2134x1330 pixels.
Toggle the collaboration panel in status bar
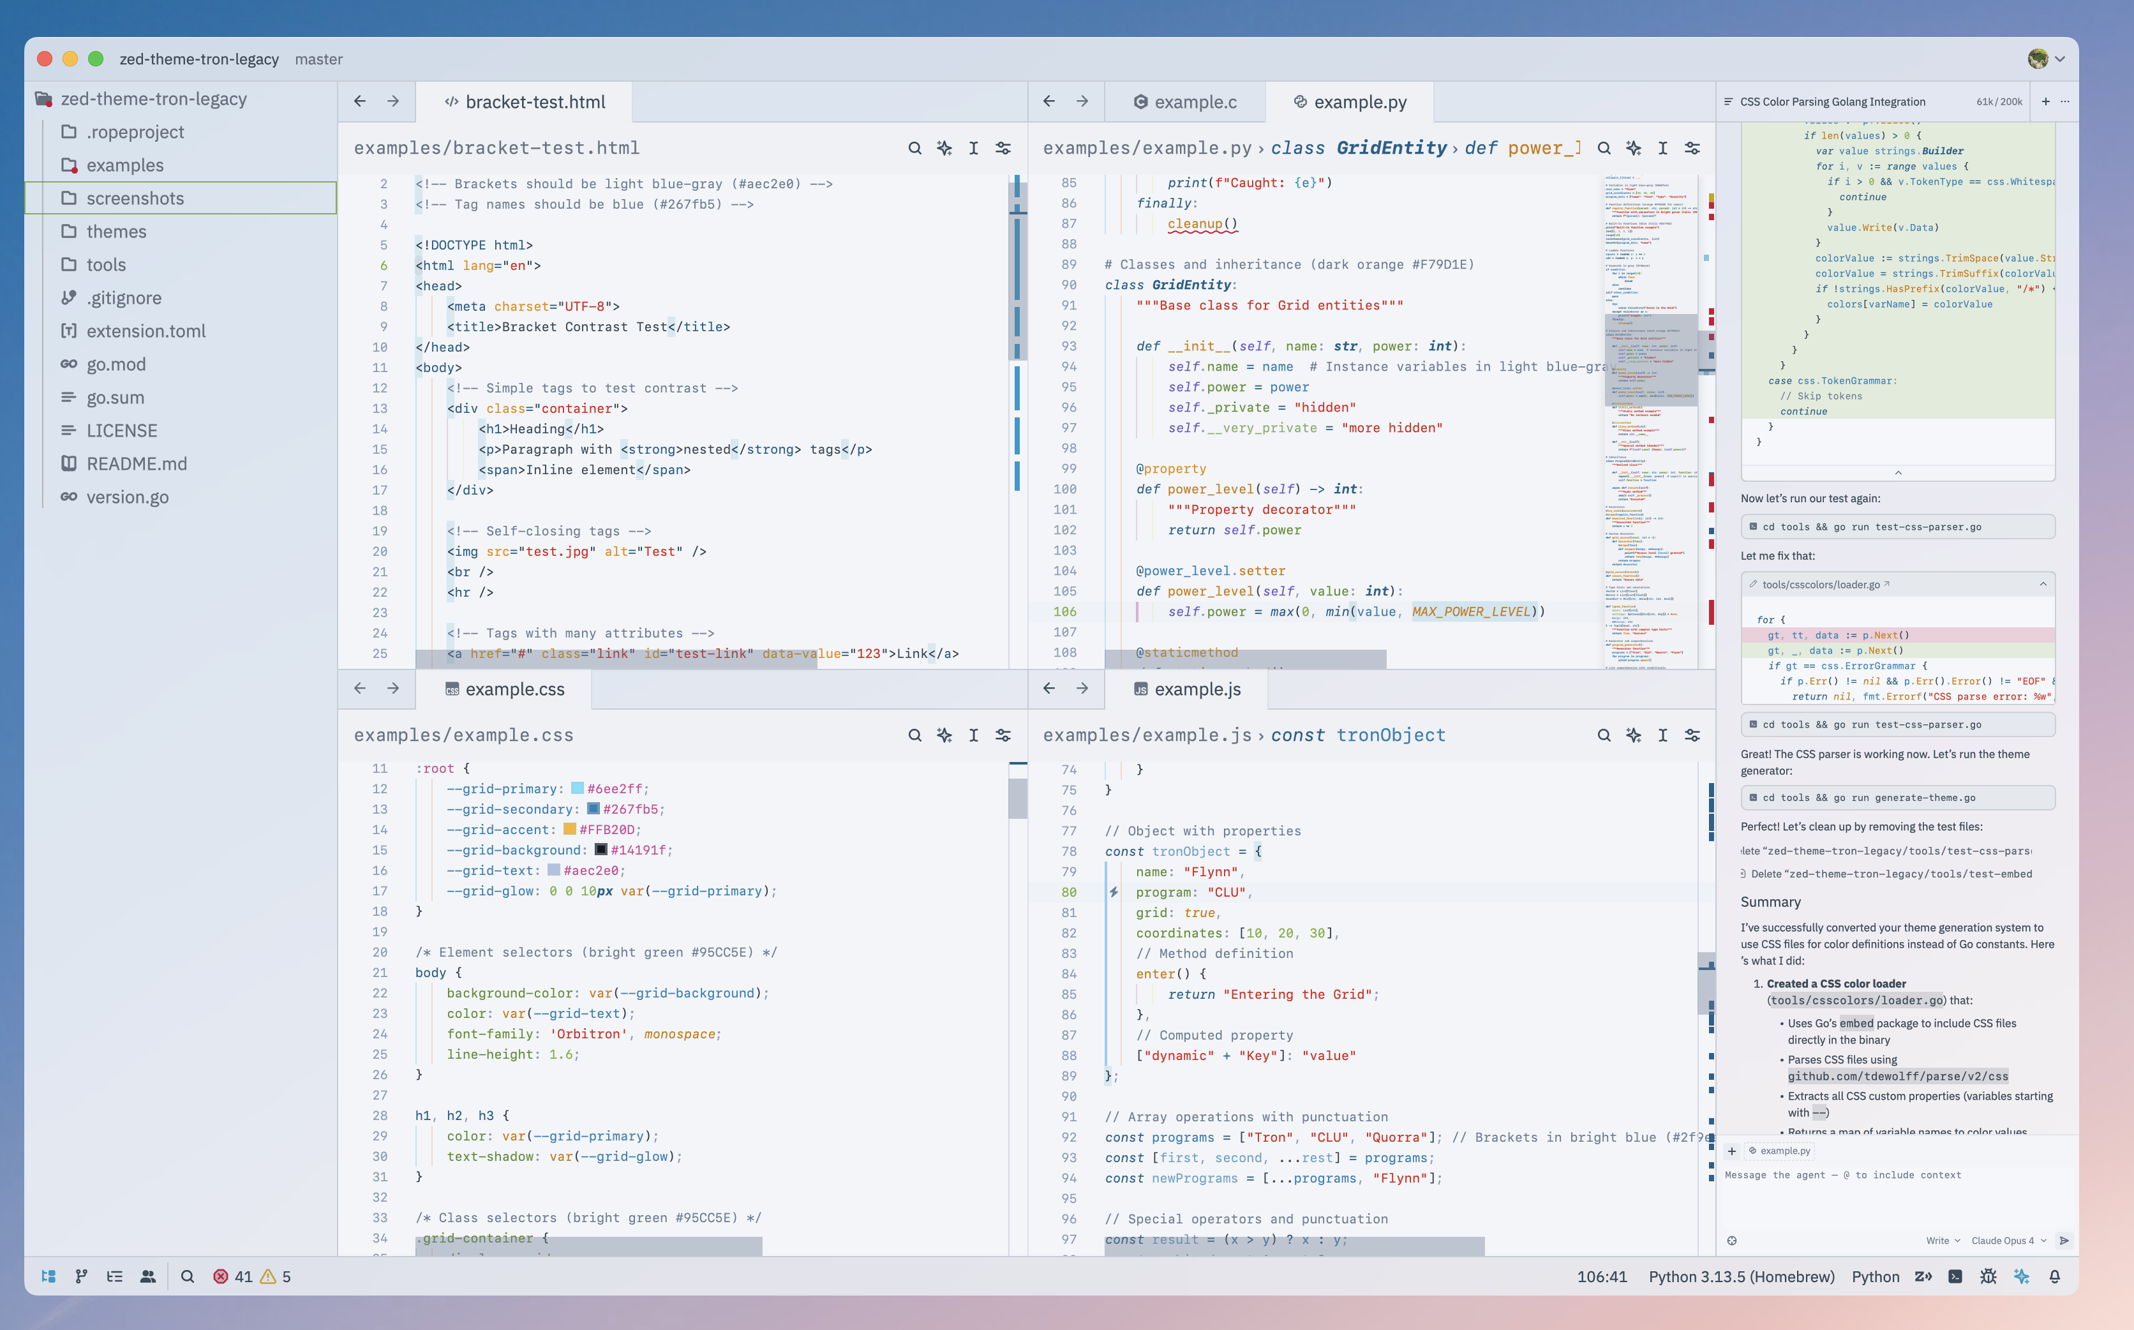148,1276
